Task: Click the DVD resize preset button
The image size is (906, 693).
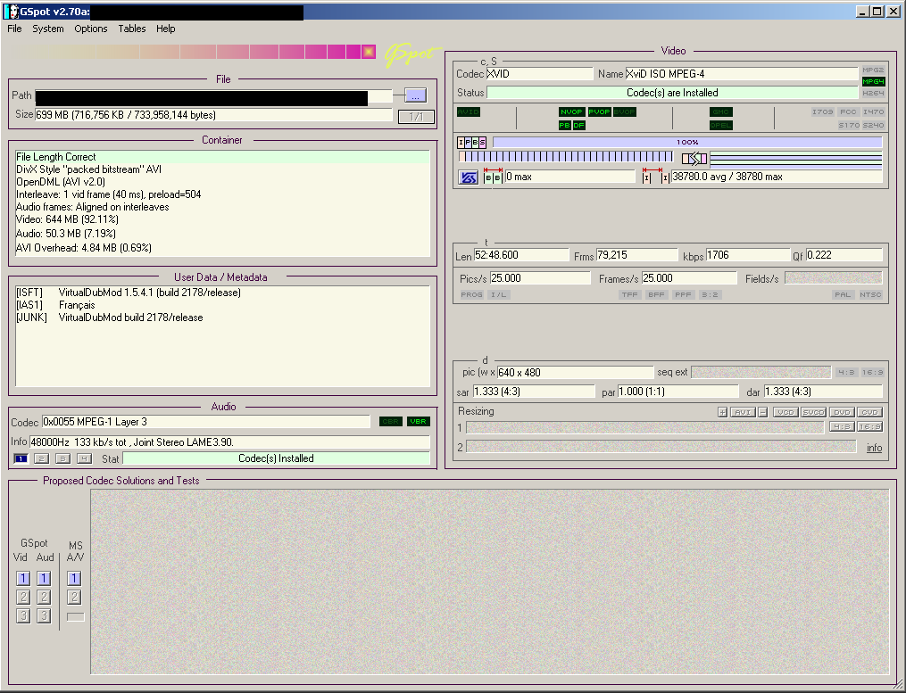Action: point(842,412)
